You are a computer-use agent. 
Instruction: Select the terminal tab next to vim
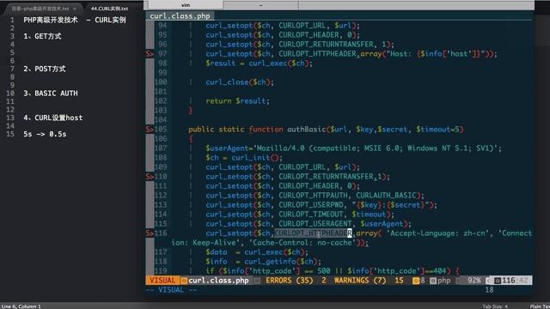coord(260,5)
